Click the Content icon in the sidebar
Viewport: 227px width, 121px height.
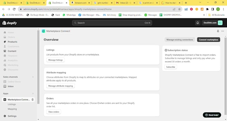pos(5,51)
